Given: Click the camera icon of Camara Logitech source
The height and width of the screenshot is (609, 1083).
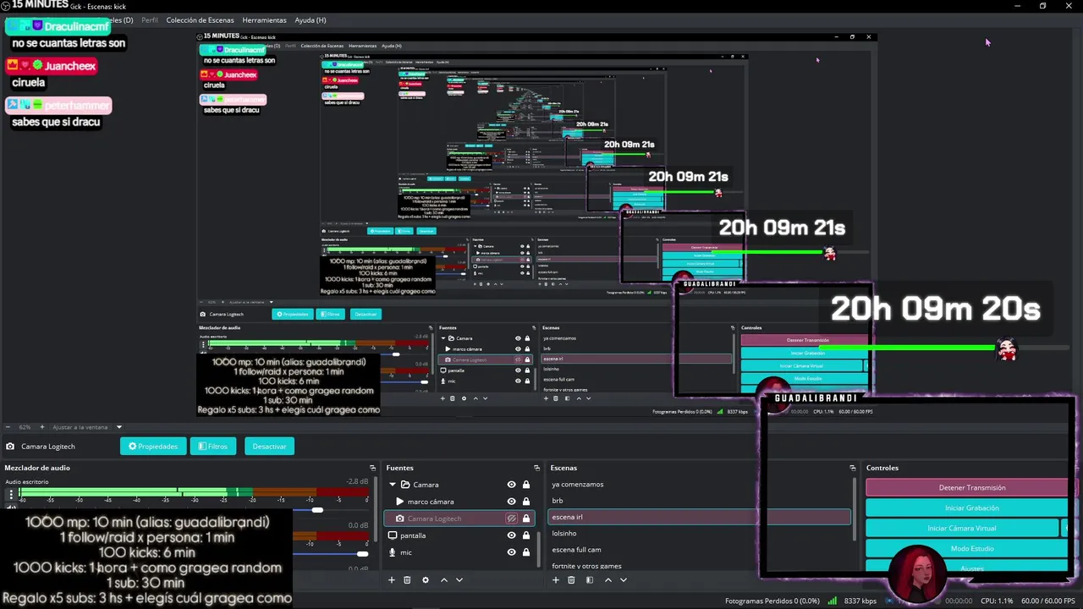Looking at the screenshot, I should point(400,518).
